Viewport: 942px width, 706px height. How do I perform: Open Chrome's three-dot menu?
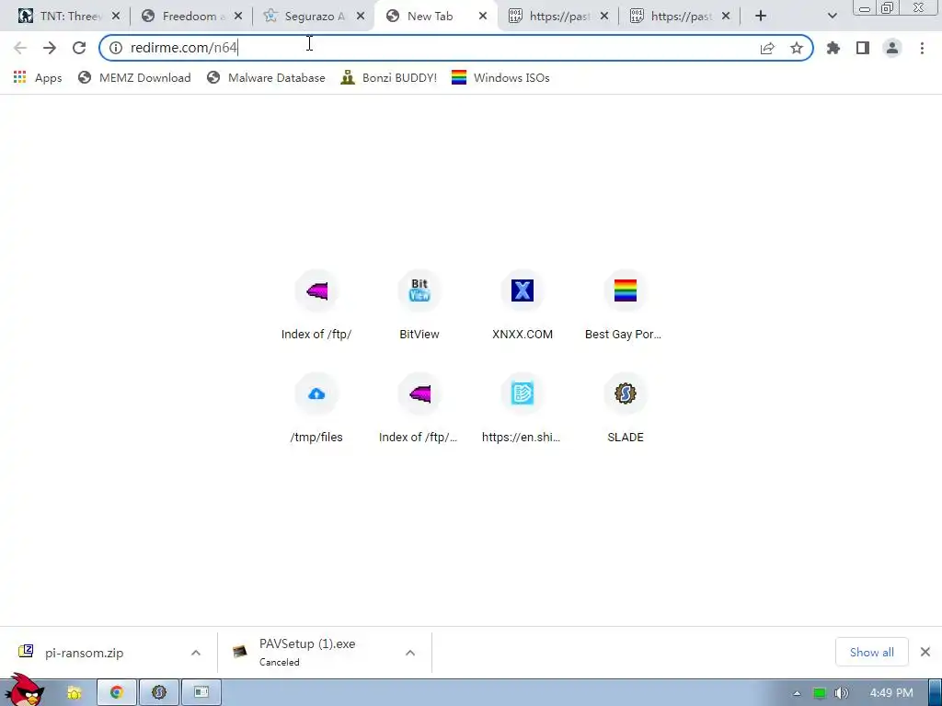coord(922,48)
